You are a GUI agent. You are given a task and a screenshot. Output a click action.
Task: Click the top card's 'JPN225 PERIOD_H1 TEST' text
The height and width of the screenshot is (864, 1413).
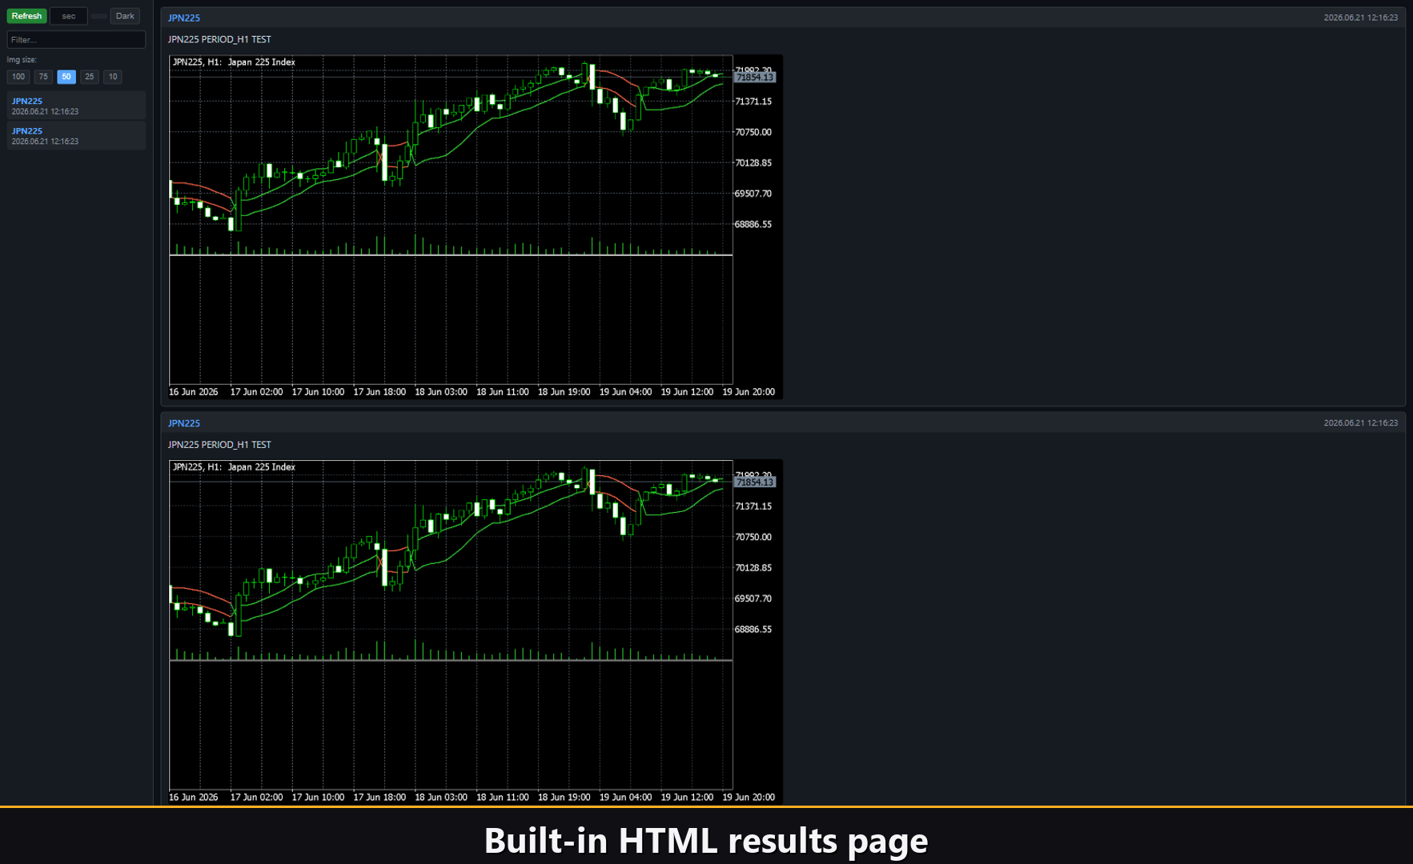(x=219, y=39)
